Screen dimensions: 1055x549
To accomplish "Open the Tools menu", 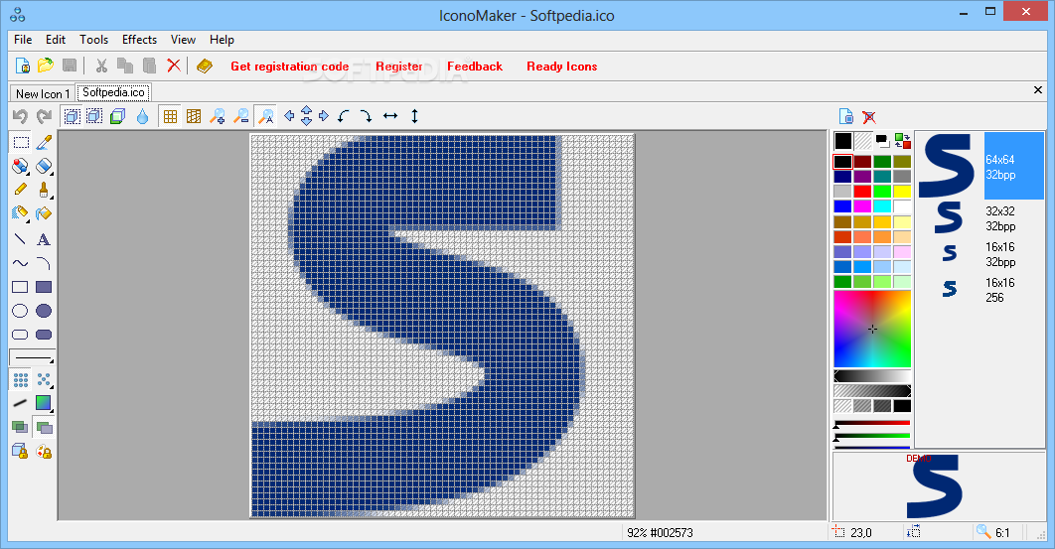I will (x=93, y=40).
